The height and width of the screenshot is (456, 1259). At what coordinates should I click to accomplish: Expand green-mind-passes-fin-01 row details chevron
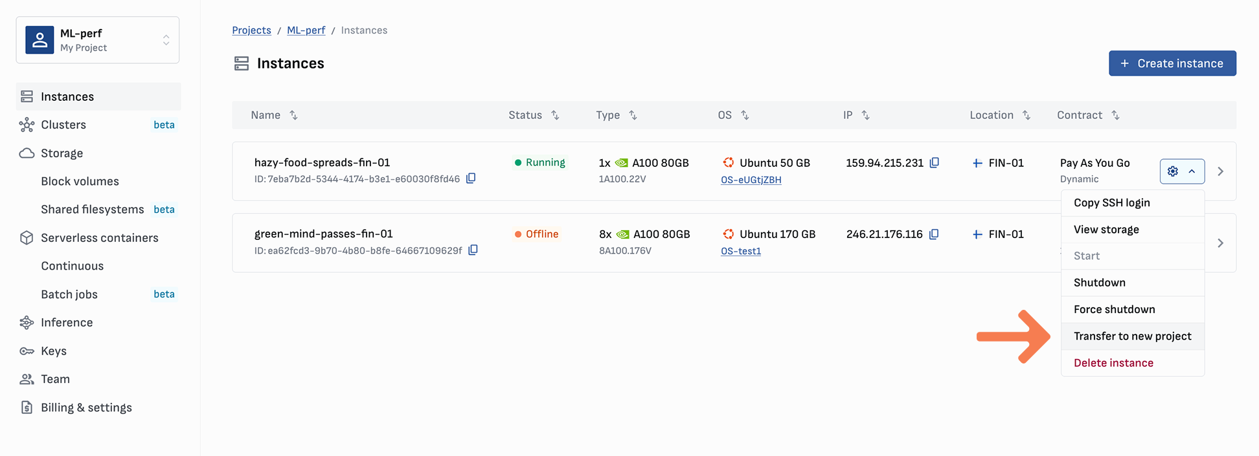[1220, 243]
